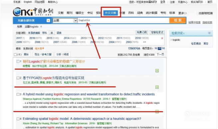Open article 基于FPGA的Logistic方程

pyautogui.click(x=54, y=78)
